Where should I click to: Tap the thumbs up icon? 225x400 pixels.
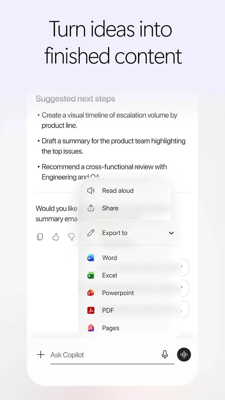(x=56, y=237)
